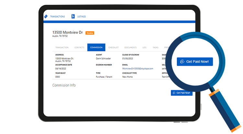Click the magnified Get Paid Now! button
This screenshot has height=134, width=243.
(x=195, y=62)
